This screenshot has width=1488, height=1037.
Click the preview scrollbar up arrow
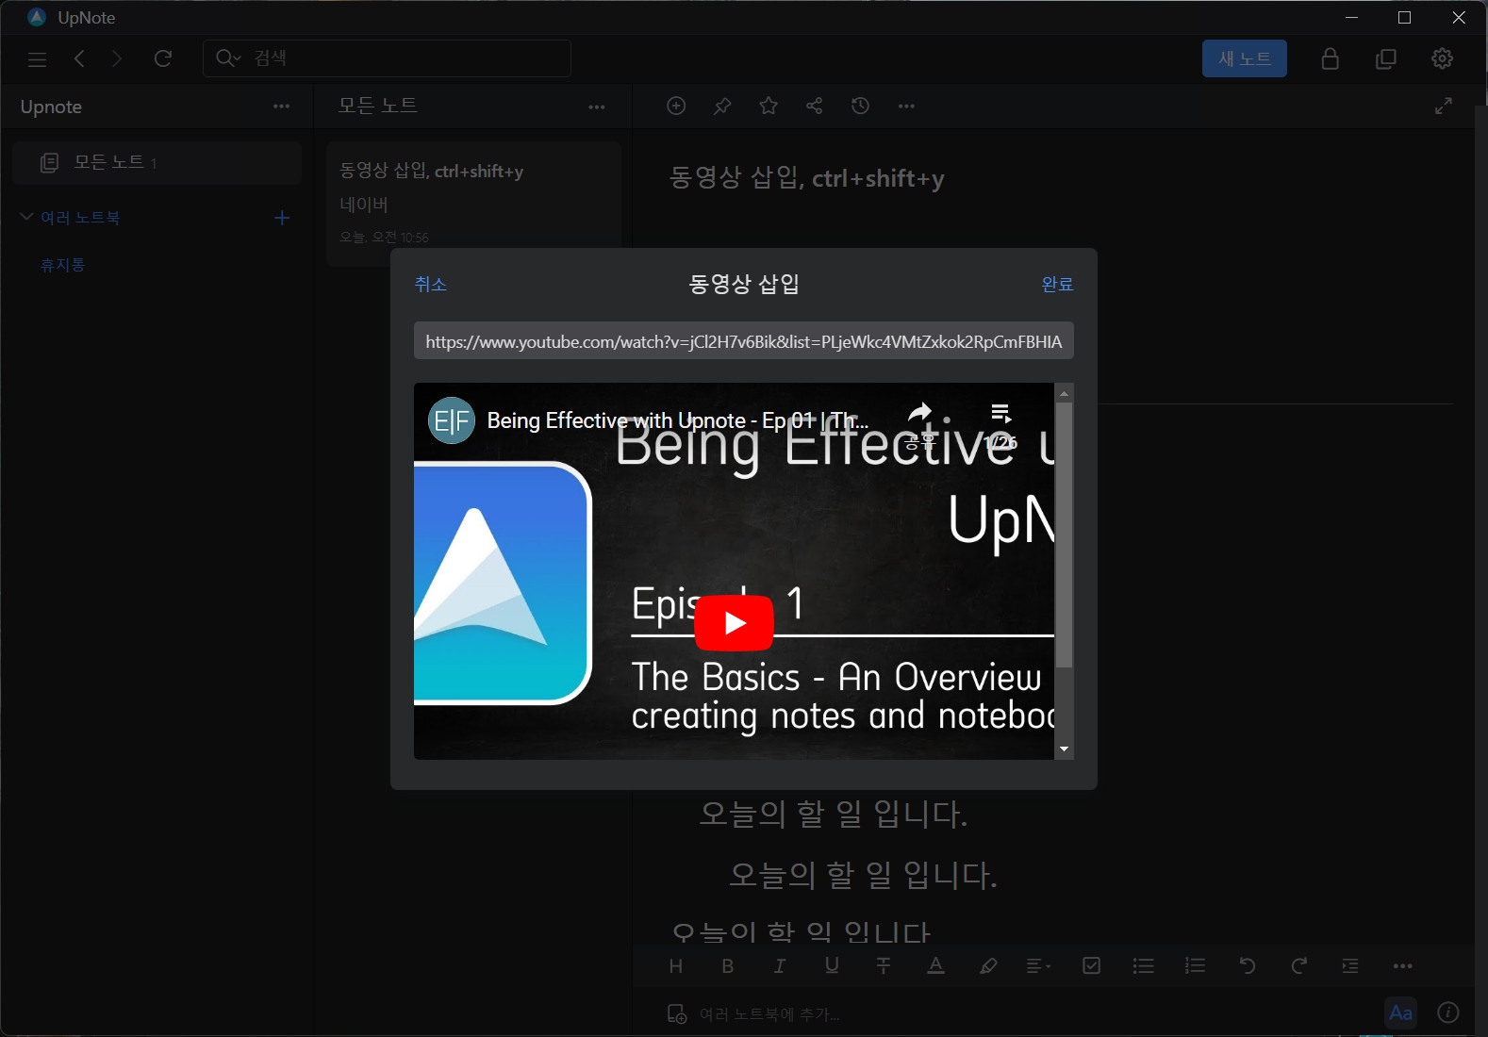click(x=1064, y=393)
